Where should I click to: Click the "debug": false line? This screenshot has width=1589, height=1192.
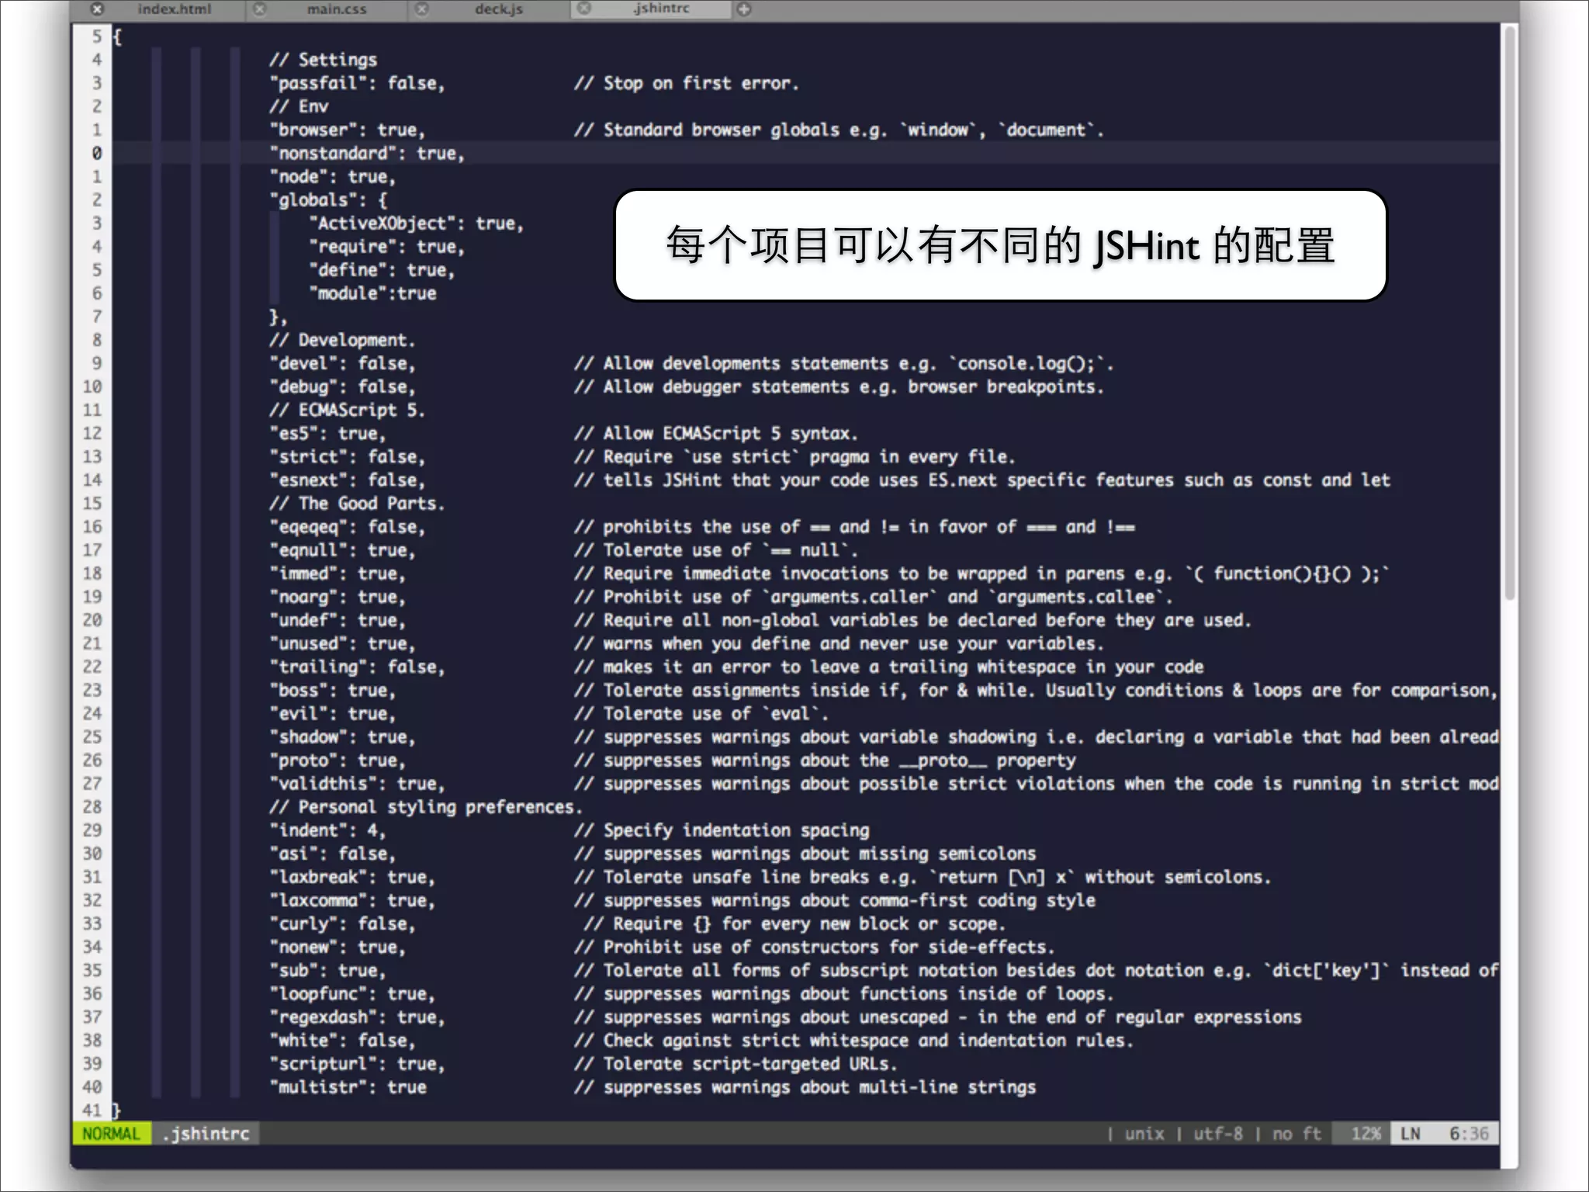coord(342,386)
